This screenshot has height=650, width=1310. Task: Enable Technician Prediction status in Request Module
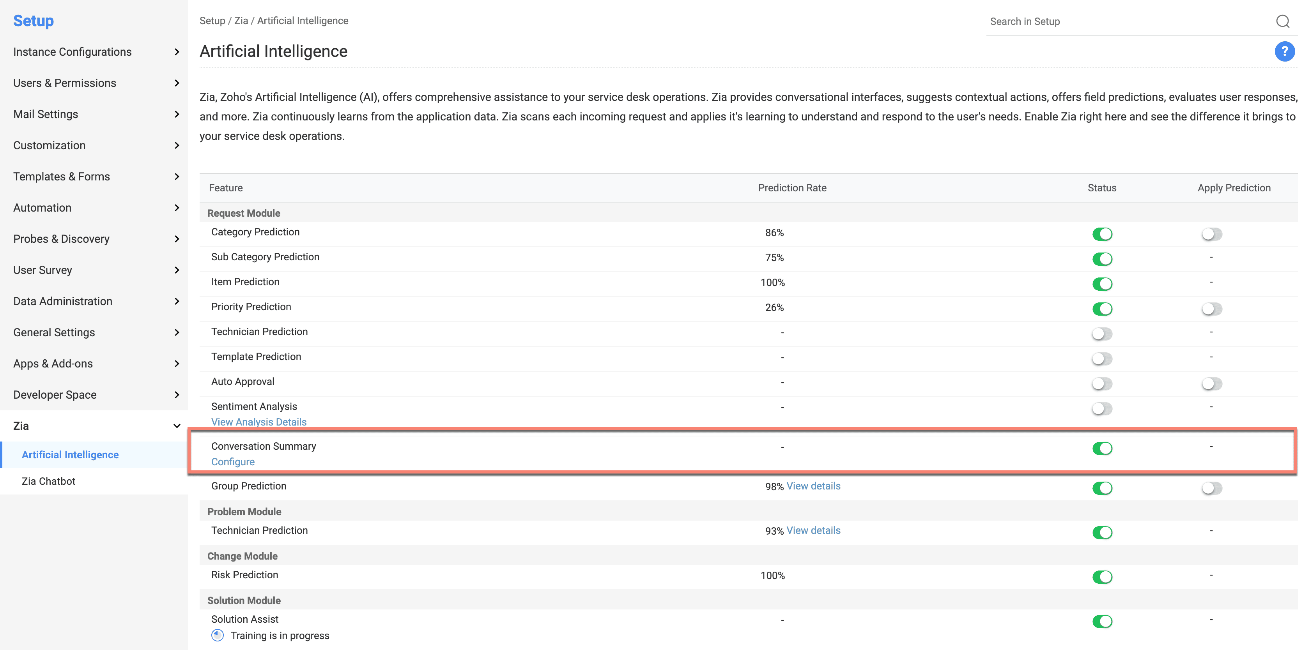1102,334
